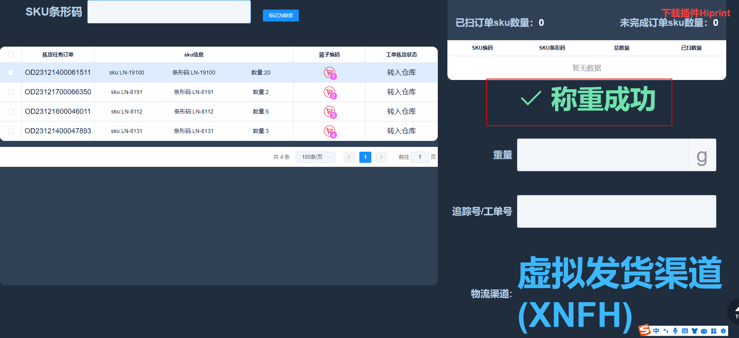Click the green weighing success checkmark
The width and height of the screenshot is (739, 338).
click(531, 98)
